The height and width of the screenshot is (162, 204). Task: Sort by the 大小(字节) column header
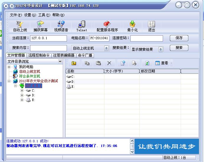[122, 71]
